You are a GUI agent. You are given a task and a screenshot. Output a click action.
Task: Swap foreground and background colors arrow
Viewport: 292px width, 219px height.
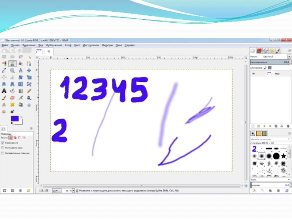click(21, 117)
